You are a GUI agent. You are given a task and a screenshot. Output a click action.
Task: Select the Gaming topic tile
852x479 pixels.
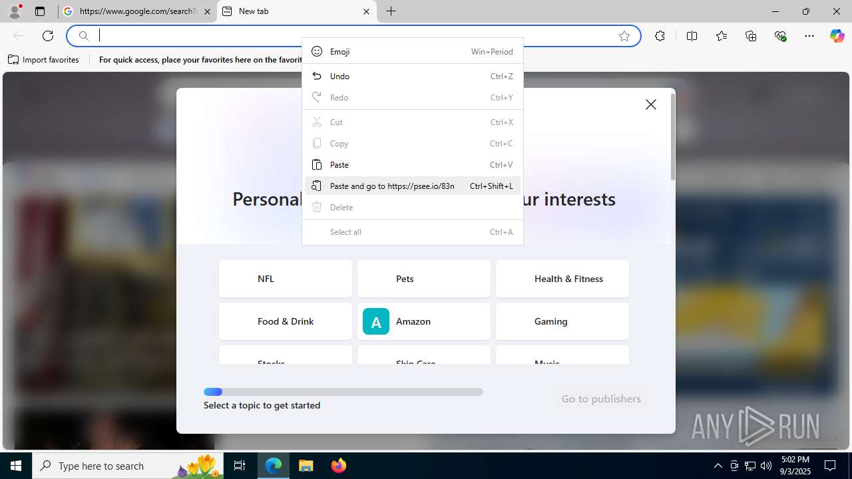click(562, 321)
